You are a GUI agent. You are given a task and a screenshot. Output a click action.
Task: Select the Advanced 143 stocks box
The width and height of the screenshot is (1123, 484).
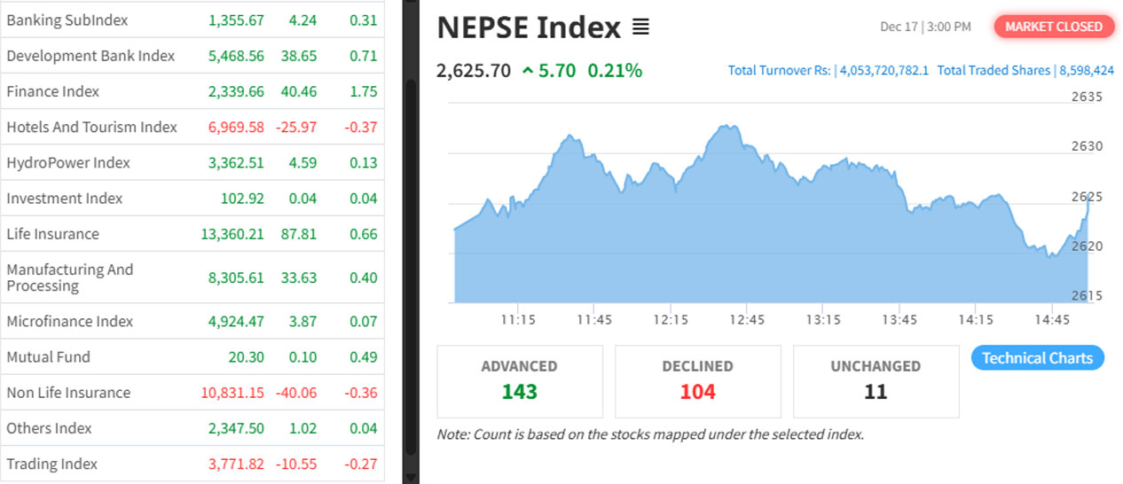519,380
